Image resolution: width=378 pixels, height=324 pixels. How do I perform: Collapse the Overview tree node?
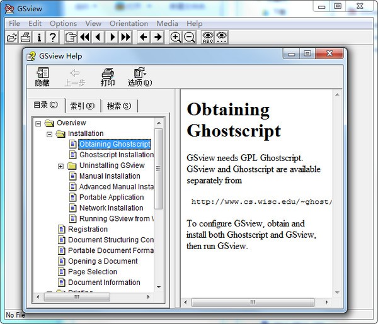click(x=38, y=123)
